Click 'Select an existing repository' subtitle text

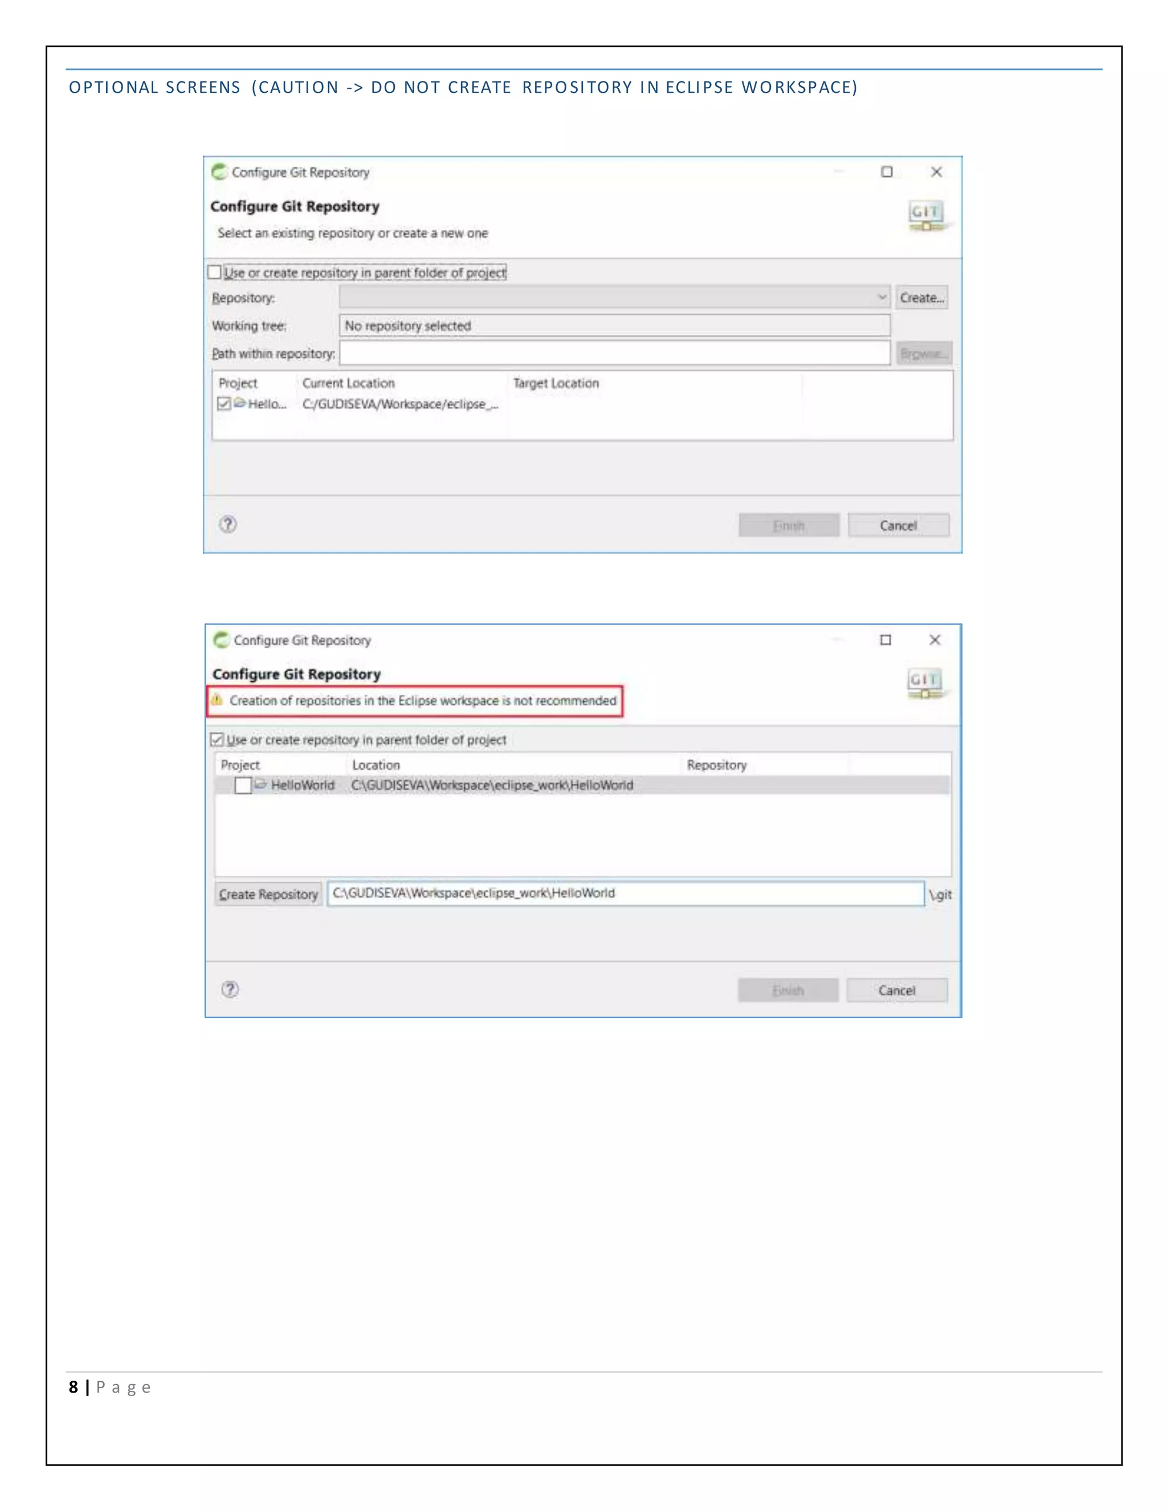pos(353,233)
